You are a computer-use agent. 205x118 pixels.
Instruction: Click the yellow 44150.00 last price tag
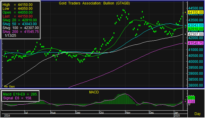[195, 12]
